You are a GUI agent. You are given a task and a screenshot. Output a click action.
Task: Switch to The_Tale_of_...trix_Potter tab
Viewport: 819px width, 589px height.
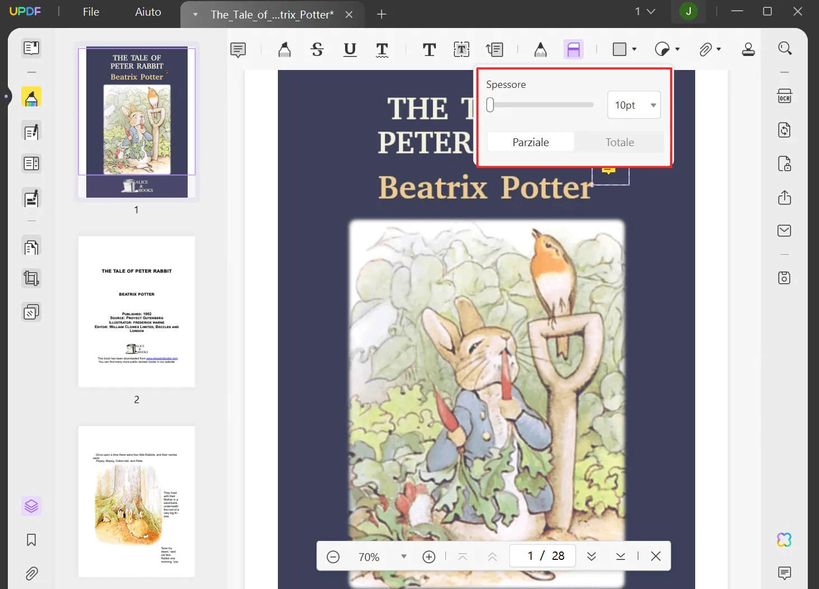coord(272,15)
